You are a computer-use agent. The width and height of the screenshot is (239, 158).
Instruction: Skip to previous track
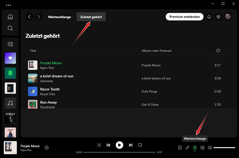pyautogui.click(x=108, y=145)
